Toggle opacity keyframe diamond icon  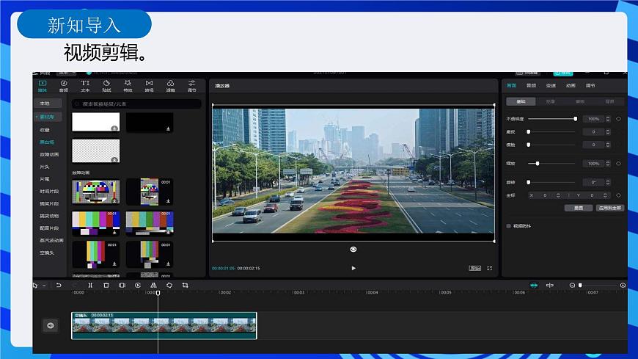click(618, 119)
